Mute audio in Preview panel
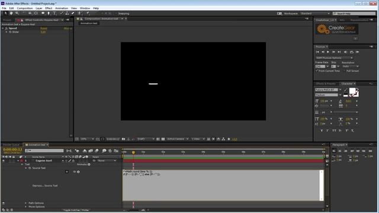The width and height of the screenshot is (379, 213). click(x=345, y=52)
